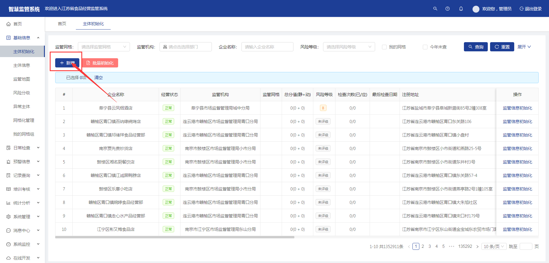Click the 系统管理 gear icon

tap(9, 217)
